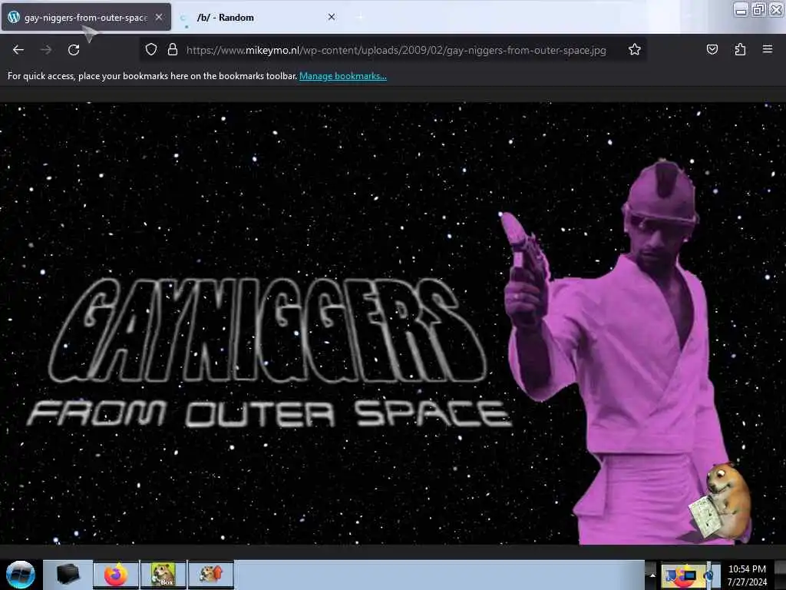The height and width of the screenshot is (590, 786).
Task: Open the Firefox hamburger application menu
Action: (768, 49)
